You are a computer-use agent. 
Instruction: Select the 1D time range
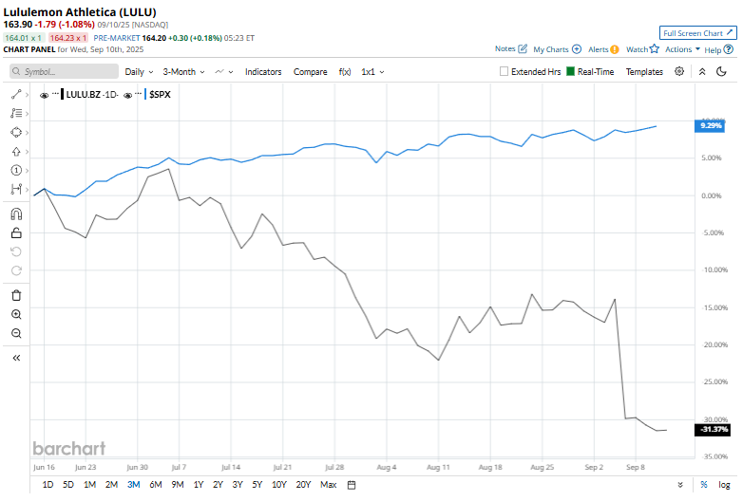pos(48,485)
